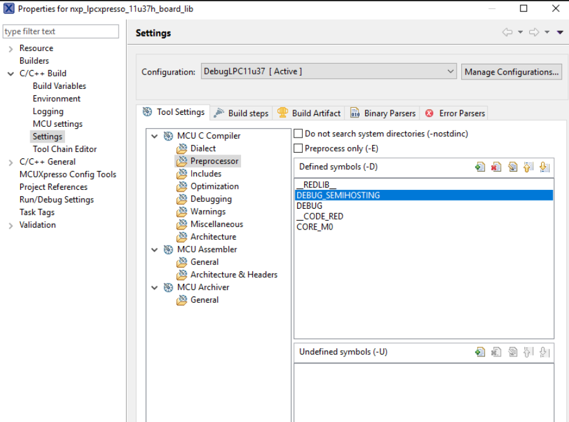Select Optimization under MCU C Compiler
This screenshot has height=422, width=569.
pyautogui.click(x=214, y=186)
